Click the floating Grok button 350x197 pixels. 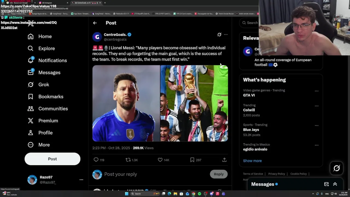(337, 168)
